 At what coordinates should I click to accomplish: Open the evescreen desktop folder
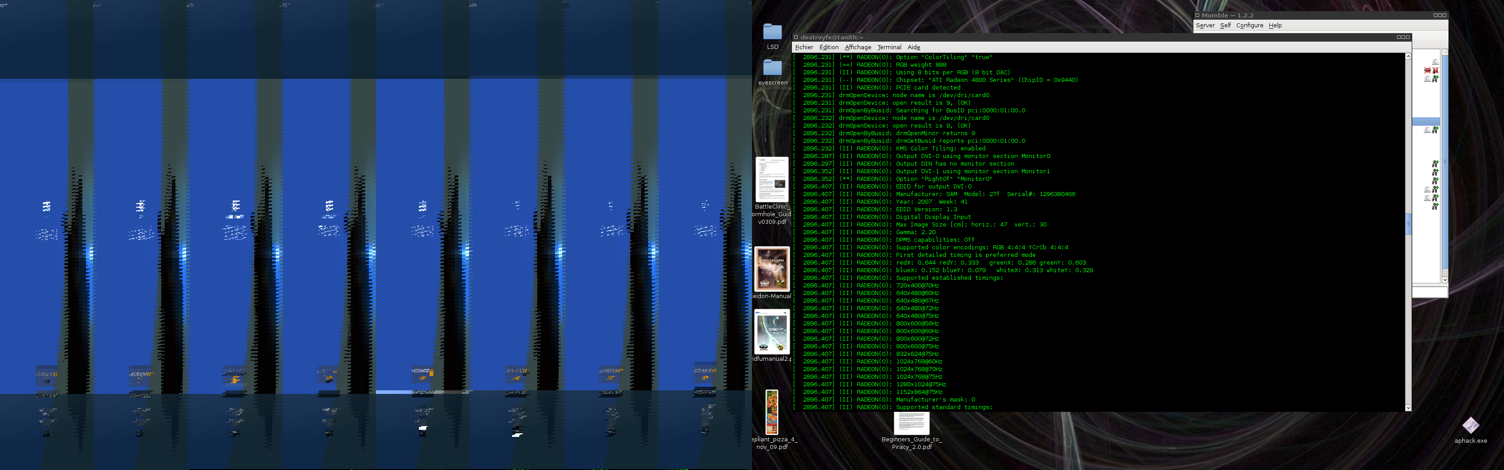(773, 68)
